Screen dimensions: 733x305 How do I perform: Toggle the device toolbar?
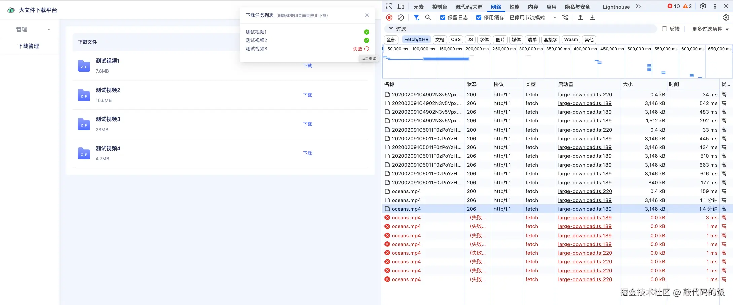[401, 6]
